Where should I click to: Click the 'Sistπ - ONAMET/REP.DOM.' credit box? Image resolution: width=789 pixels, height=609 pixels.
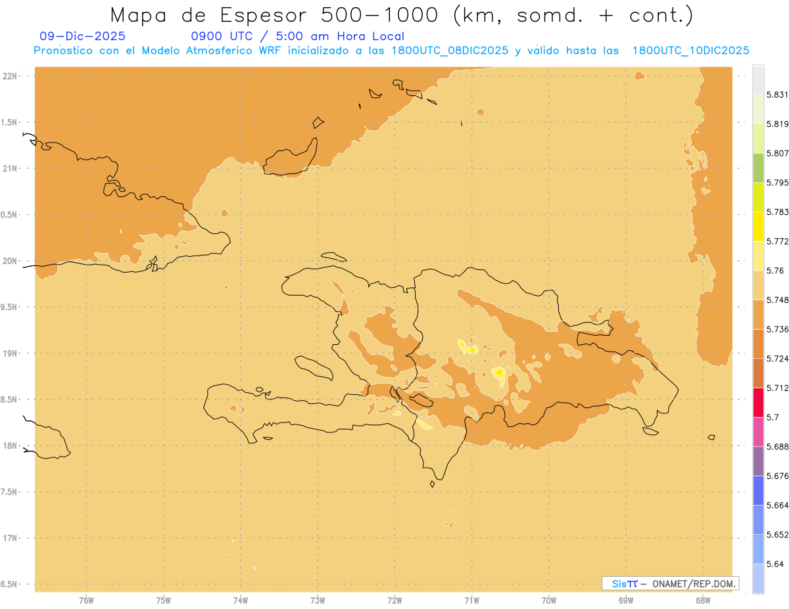click(x=670, y=583)
